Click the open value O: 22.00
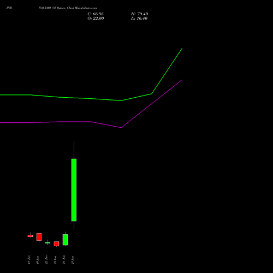Screen dimensions: 273x273 96,19
